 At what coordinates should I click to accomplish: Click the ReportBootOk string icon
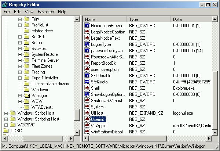pyautogui.click(x=87, y=63)
